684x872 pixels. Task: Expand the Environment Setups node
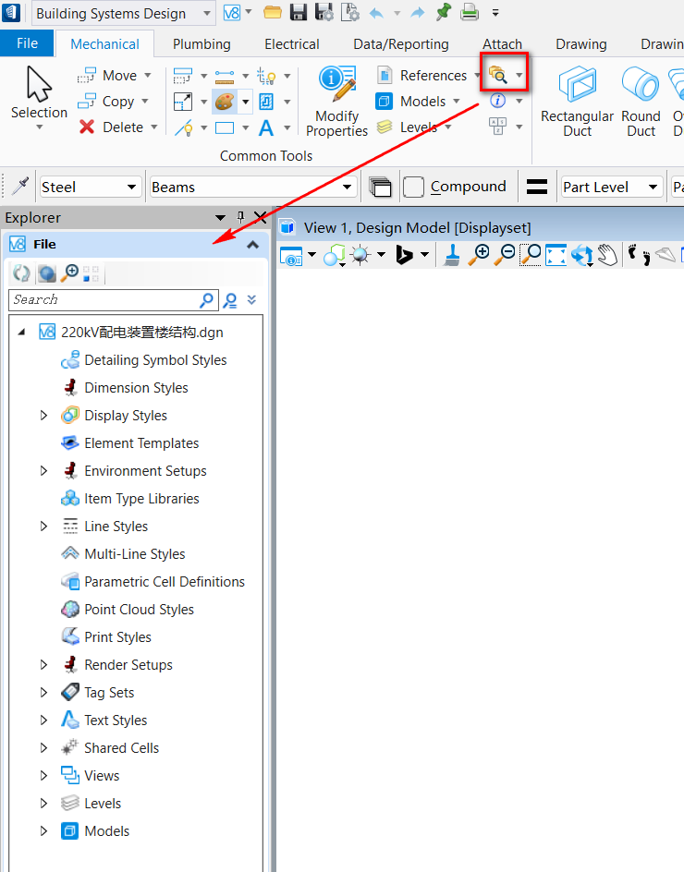click(44, 471)
